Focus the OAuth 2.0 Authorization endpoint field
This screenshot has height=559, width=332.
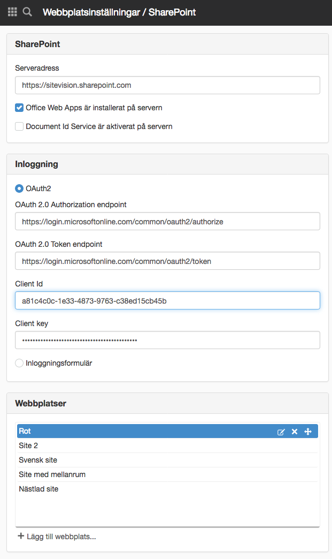167,221
